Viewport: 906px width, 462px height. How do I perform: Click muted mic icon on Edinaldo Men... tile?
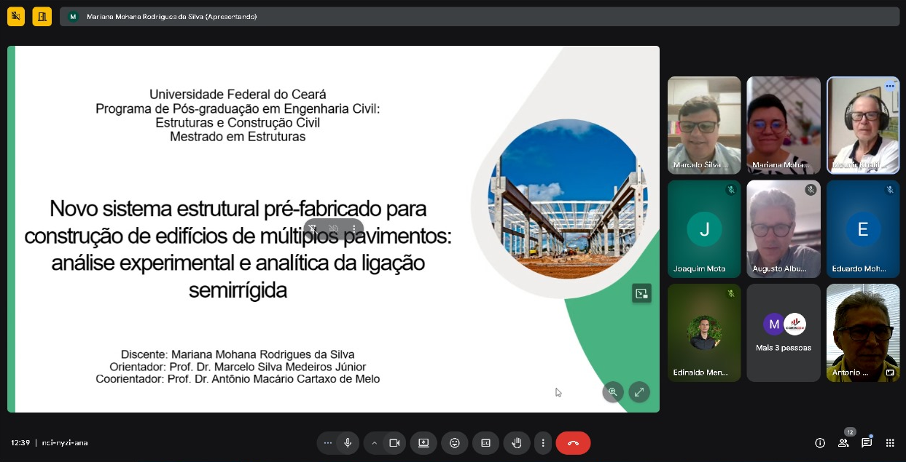tap(730, 293)
